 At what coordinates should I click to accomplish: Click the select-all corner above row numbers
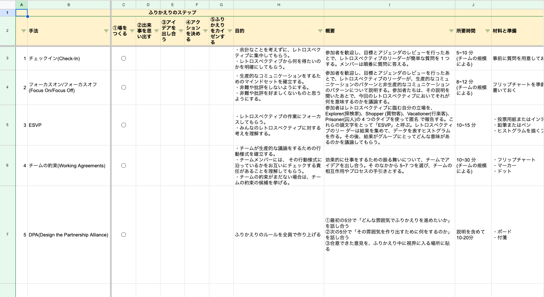tap(8, 5)
